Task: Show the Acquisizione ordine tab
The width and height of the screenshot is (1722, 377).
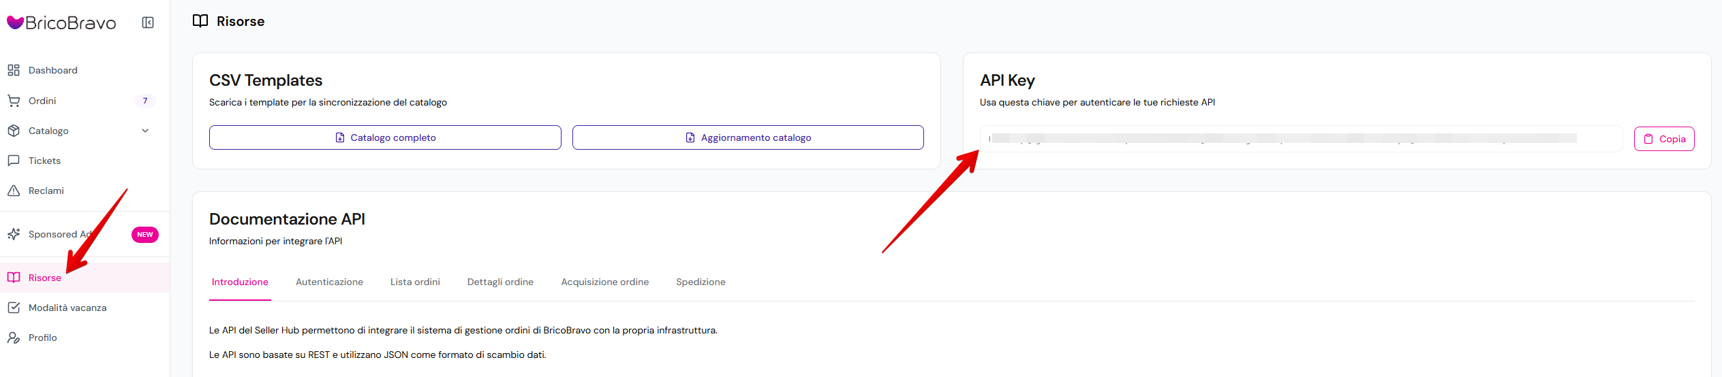Action: tap(604, 282)
